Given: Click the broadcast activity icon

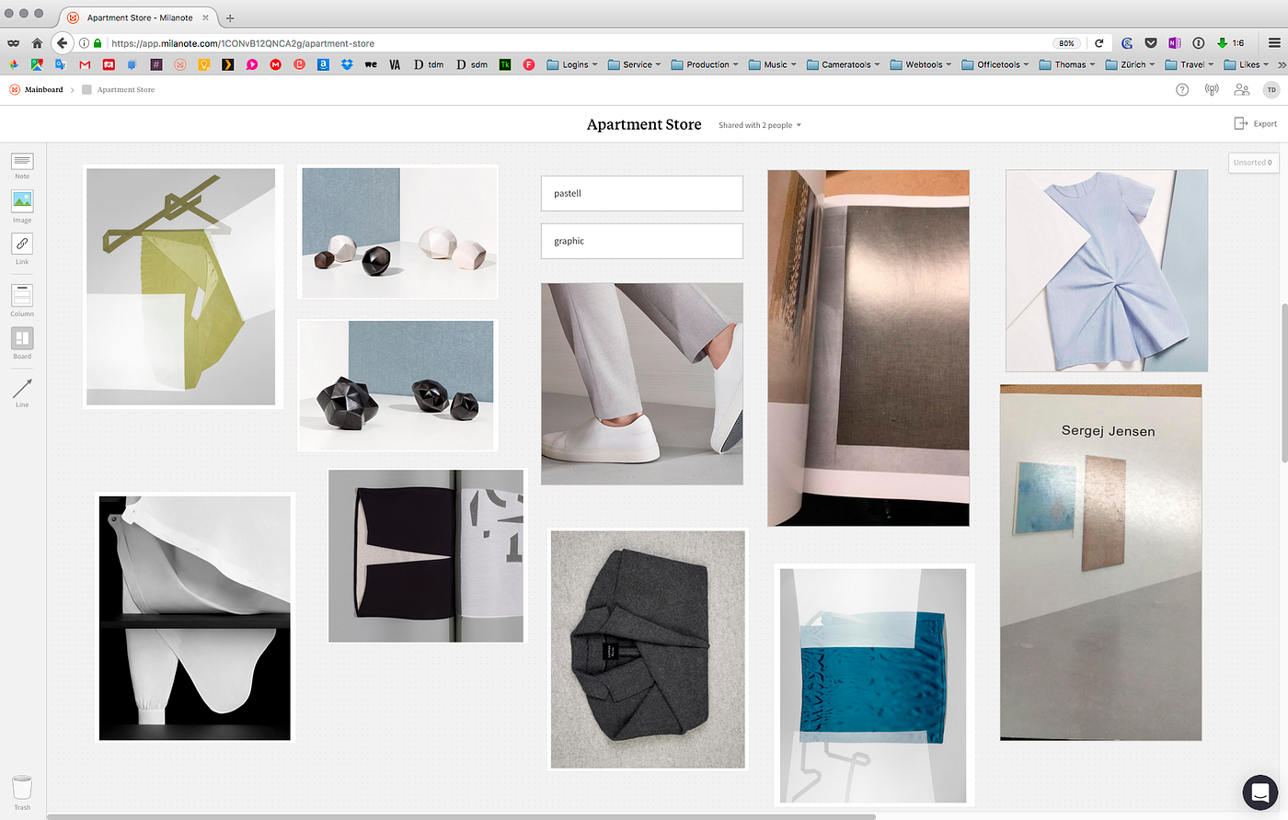Looking at the screenshot, I should (x=1212, y=90).
